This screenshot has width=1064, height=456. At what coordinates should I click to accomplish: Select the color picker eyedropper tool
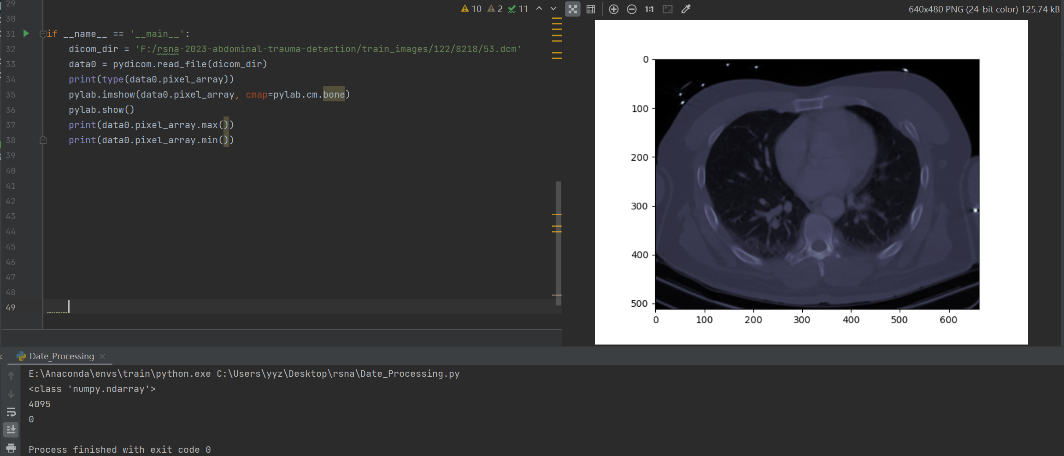[x=686, y=9]
